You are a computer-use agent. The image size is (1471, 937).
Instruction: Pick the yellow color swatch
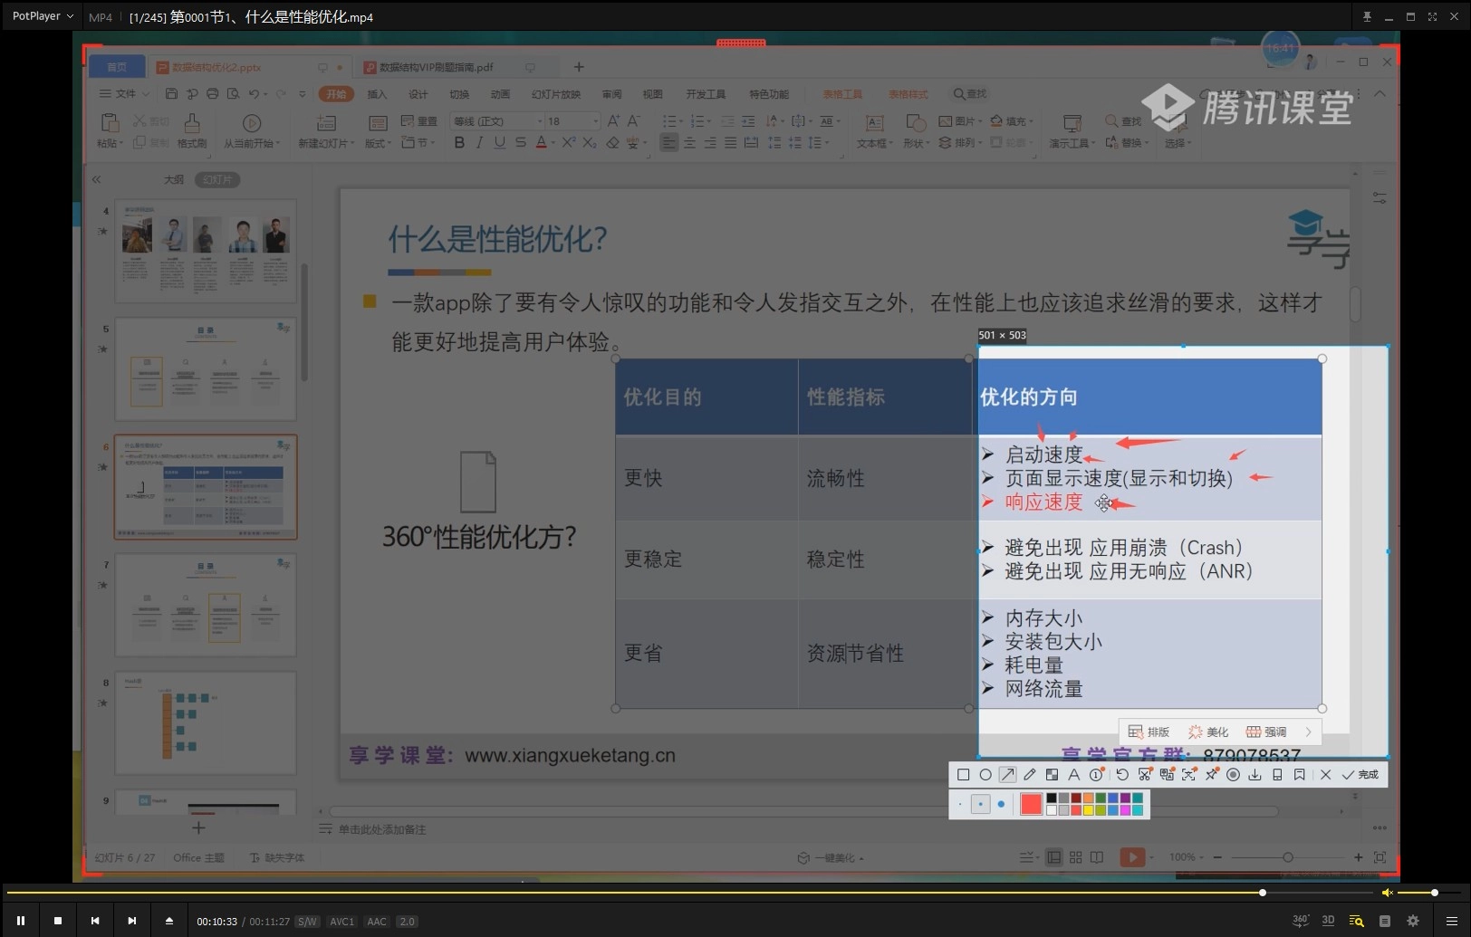click(1089, 809)
